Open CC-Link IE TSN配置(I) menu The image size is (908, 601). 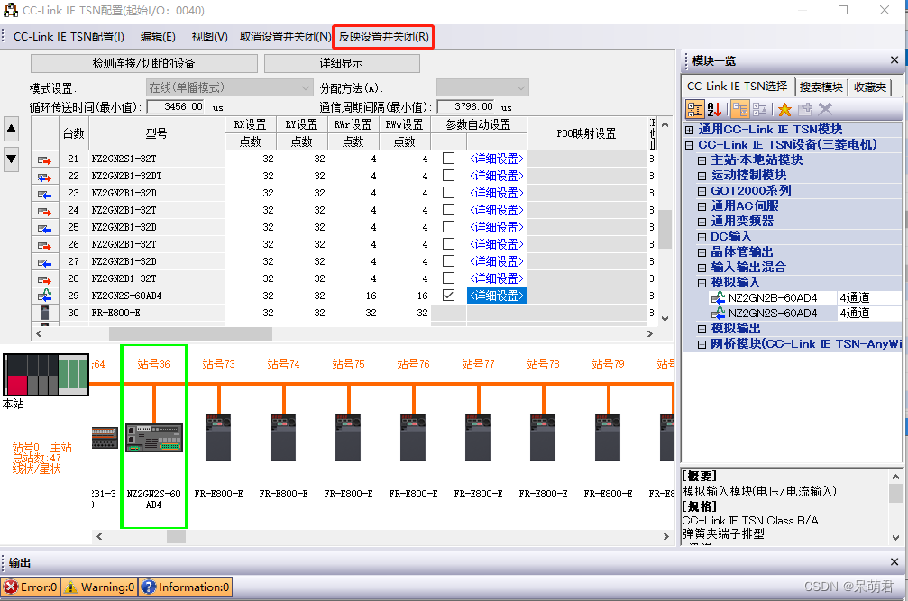pyautogui.click(x=69, y=36)
